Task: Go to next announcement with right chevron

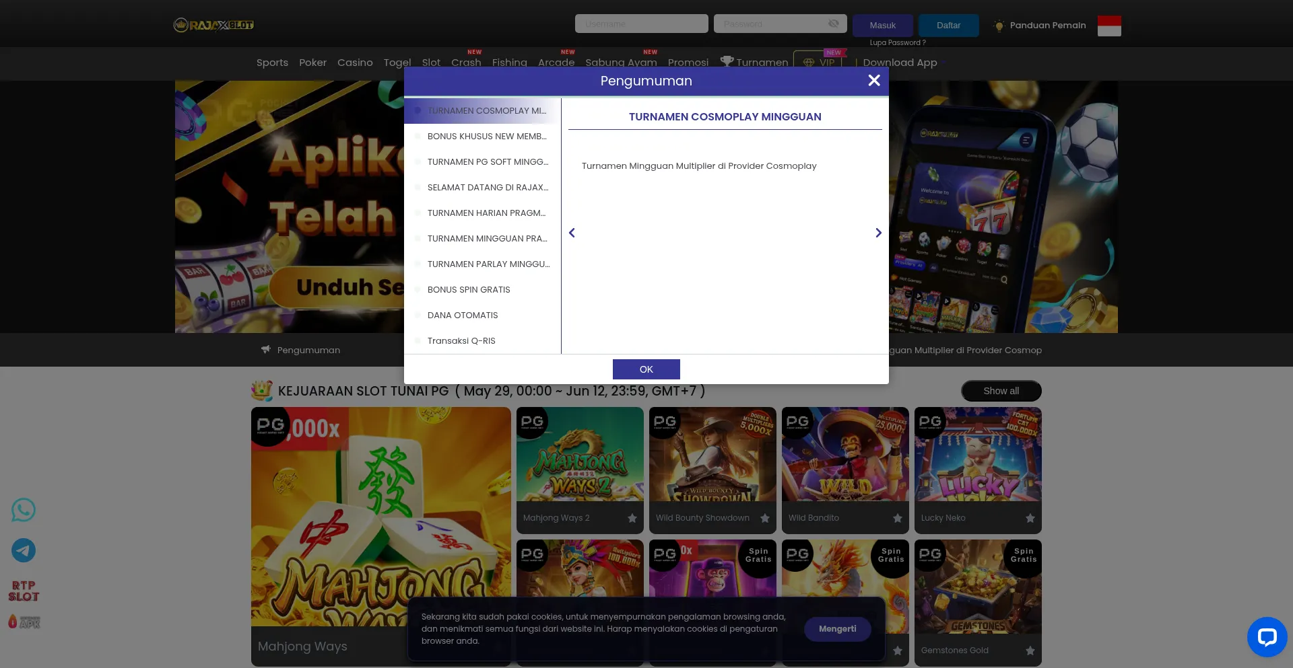Action: 878,233
